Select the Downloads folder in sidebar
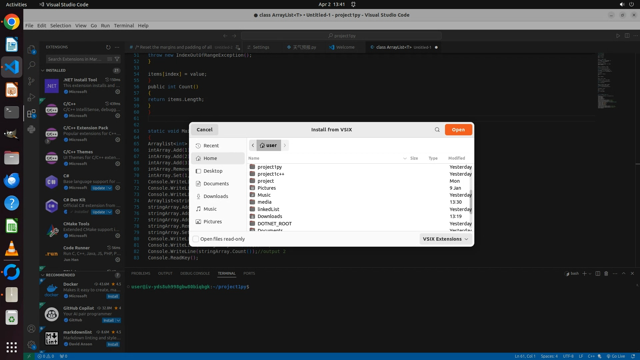Screen dimensions: 640x360 tap(216, 196)
